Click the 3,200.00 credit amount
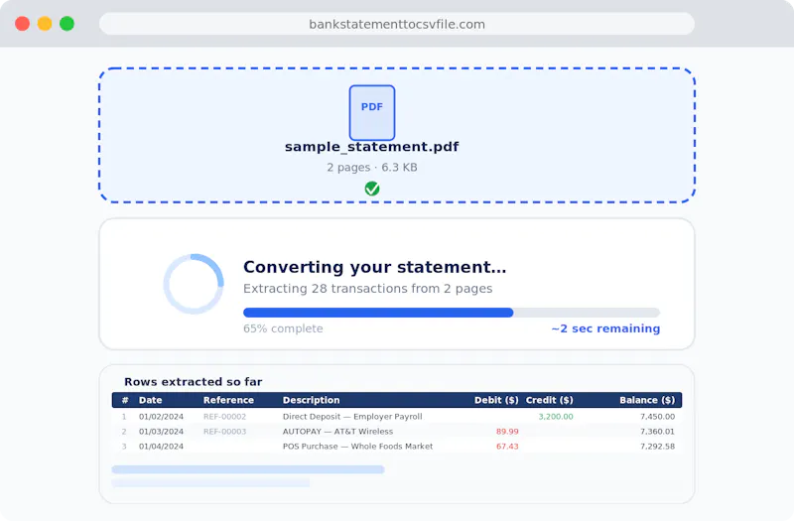This screenshot has height=521, width=794. [x=556, y=417]
